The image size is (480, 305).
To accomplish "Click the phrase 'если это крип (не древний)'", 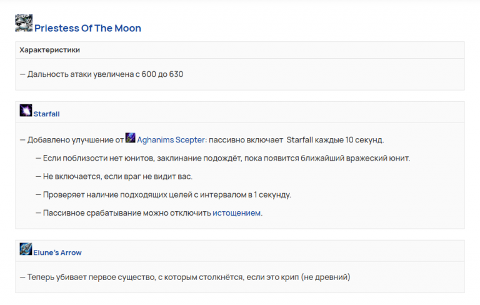I will [x=297, y=277].
